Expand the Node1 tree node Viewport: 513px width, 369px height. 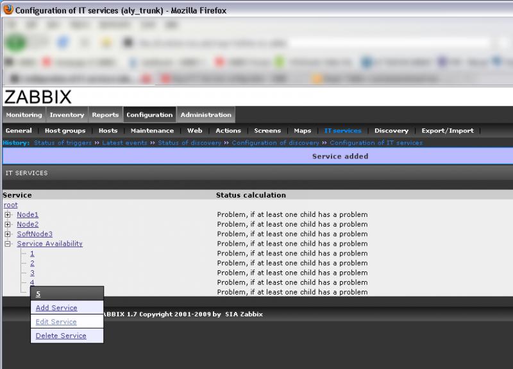(8, 215)
